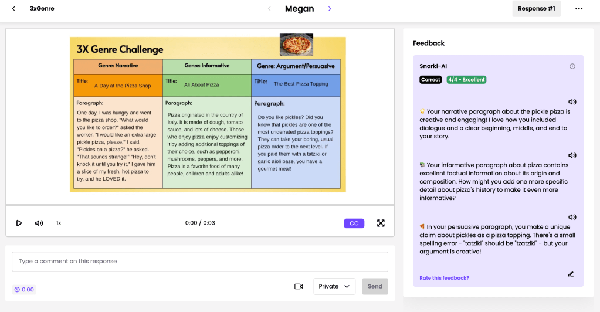Play audio for informative paragraph feedback

[572, 155]
